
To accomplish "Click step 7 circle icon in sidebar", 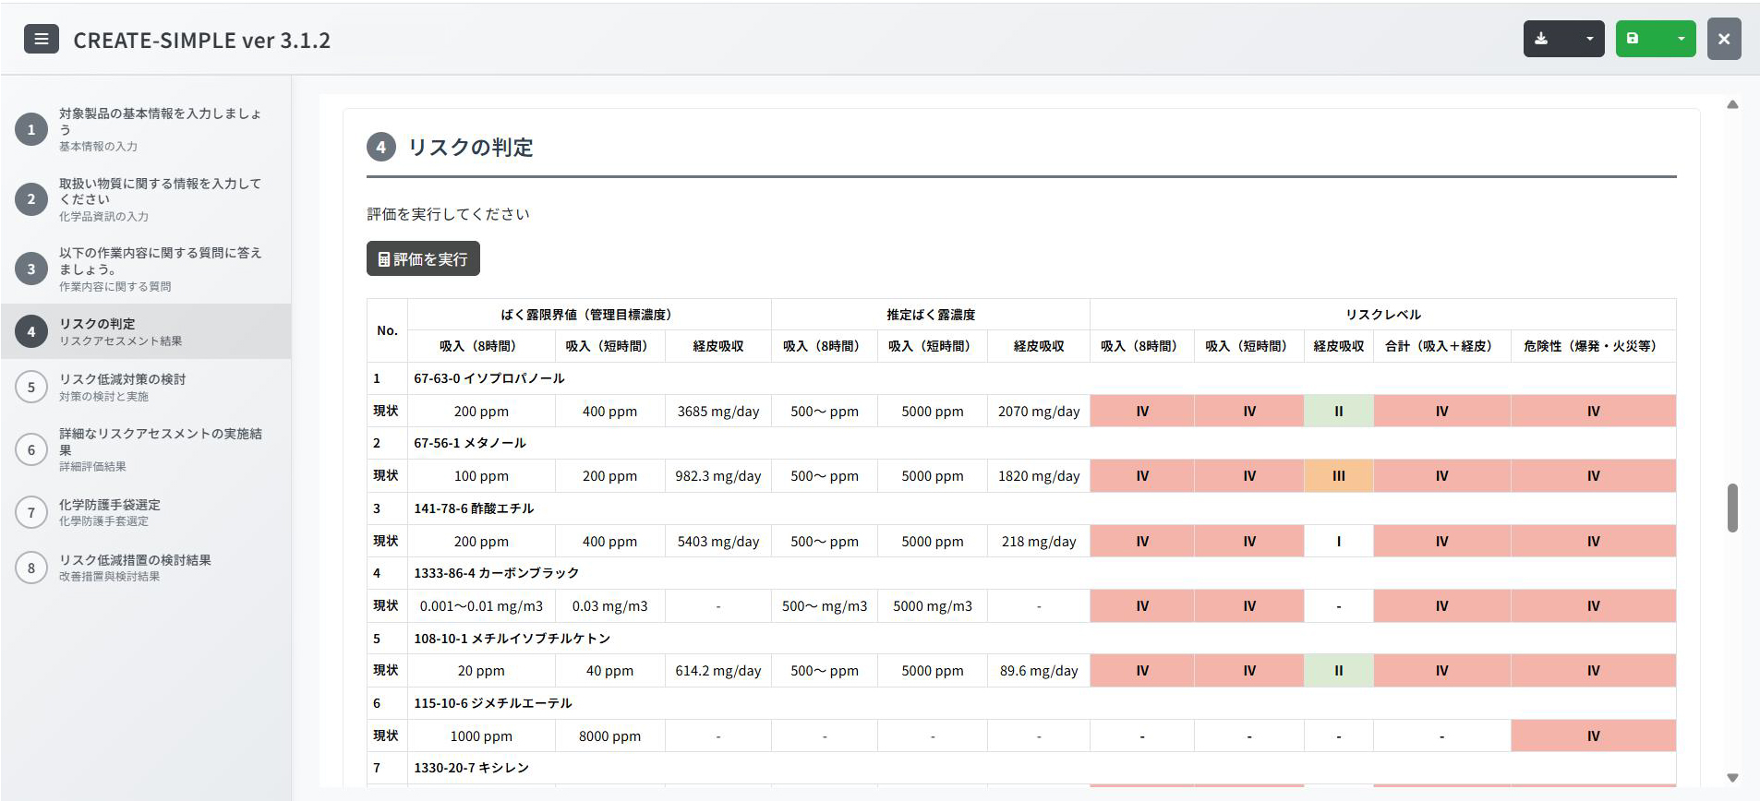I will 31,512.
